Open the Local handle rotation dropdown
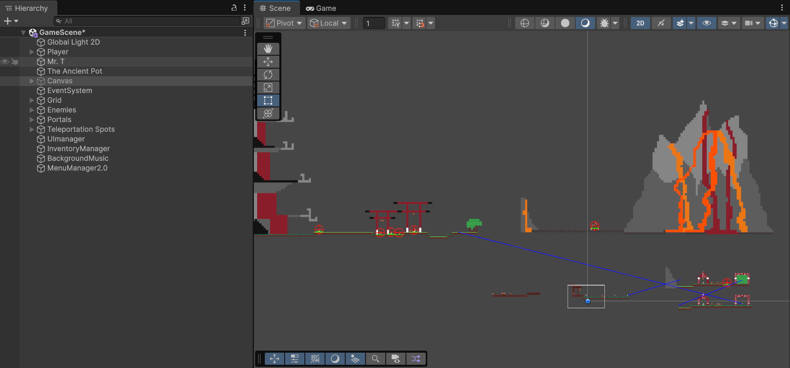790x368 pixels. click(x=329, y=23)
